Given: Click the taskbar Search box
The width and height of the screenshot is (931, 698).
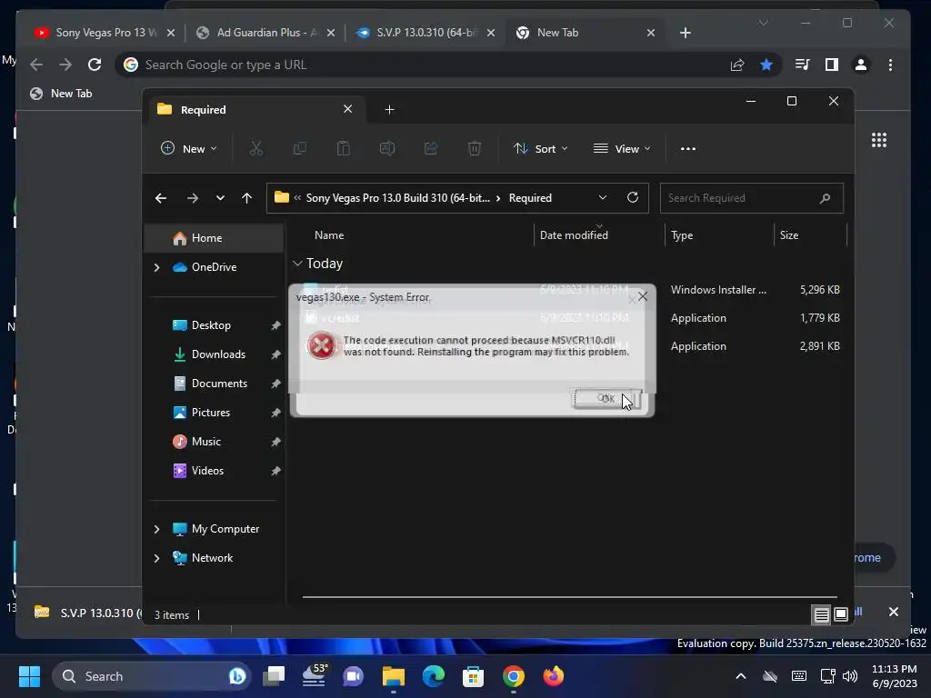Looking at the screenshot, I should click(152, 676).
